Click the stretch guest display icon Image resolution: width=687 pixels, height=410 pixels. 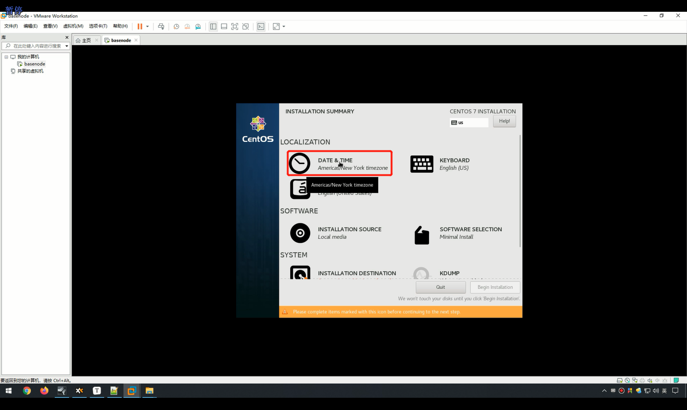coord(276,27)
